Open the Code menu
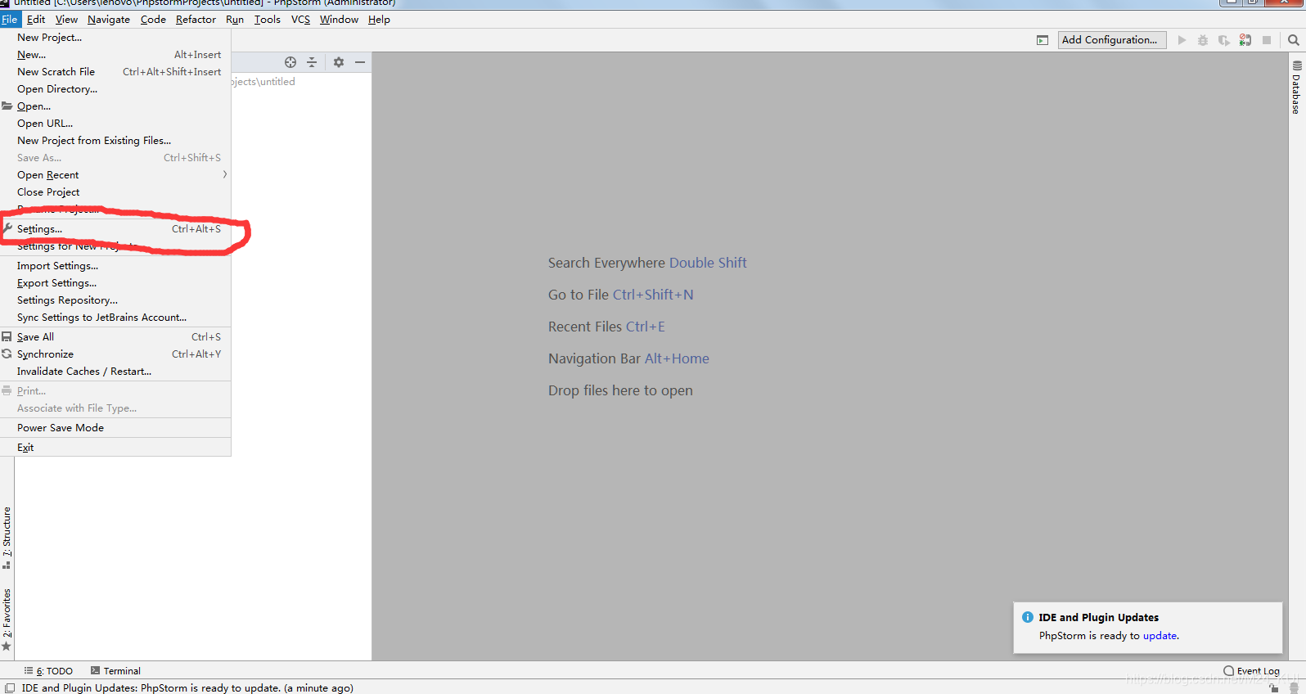The height and width of the screenshot is (694, 1306). coord(153,20)
